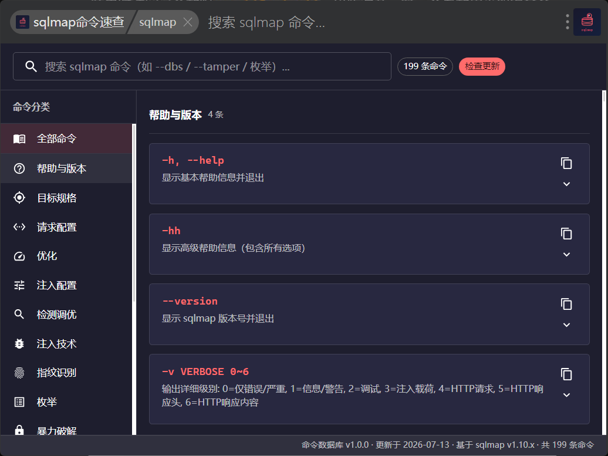Copy the -hh command
The width and height of the screenshot is (608, 456).
coord(566,234)
